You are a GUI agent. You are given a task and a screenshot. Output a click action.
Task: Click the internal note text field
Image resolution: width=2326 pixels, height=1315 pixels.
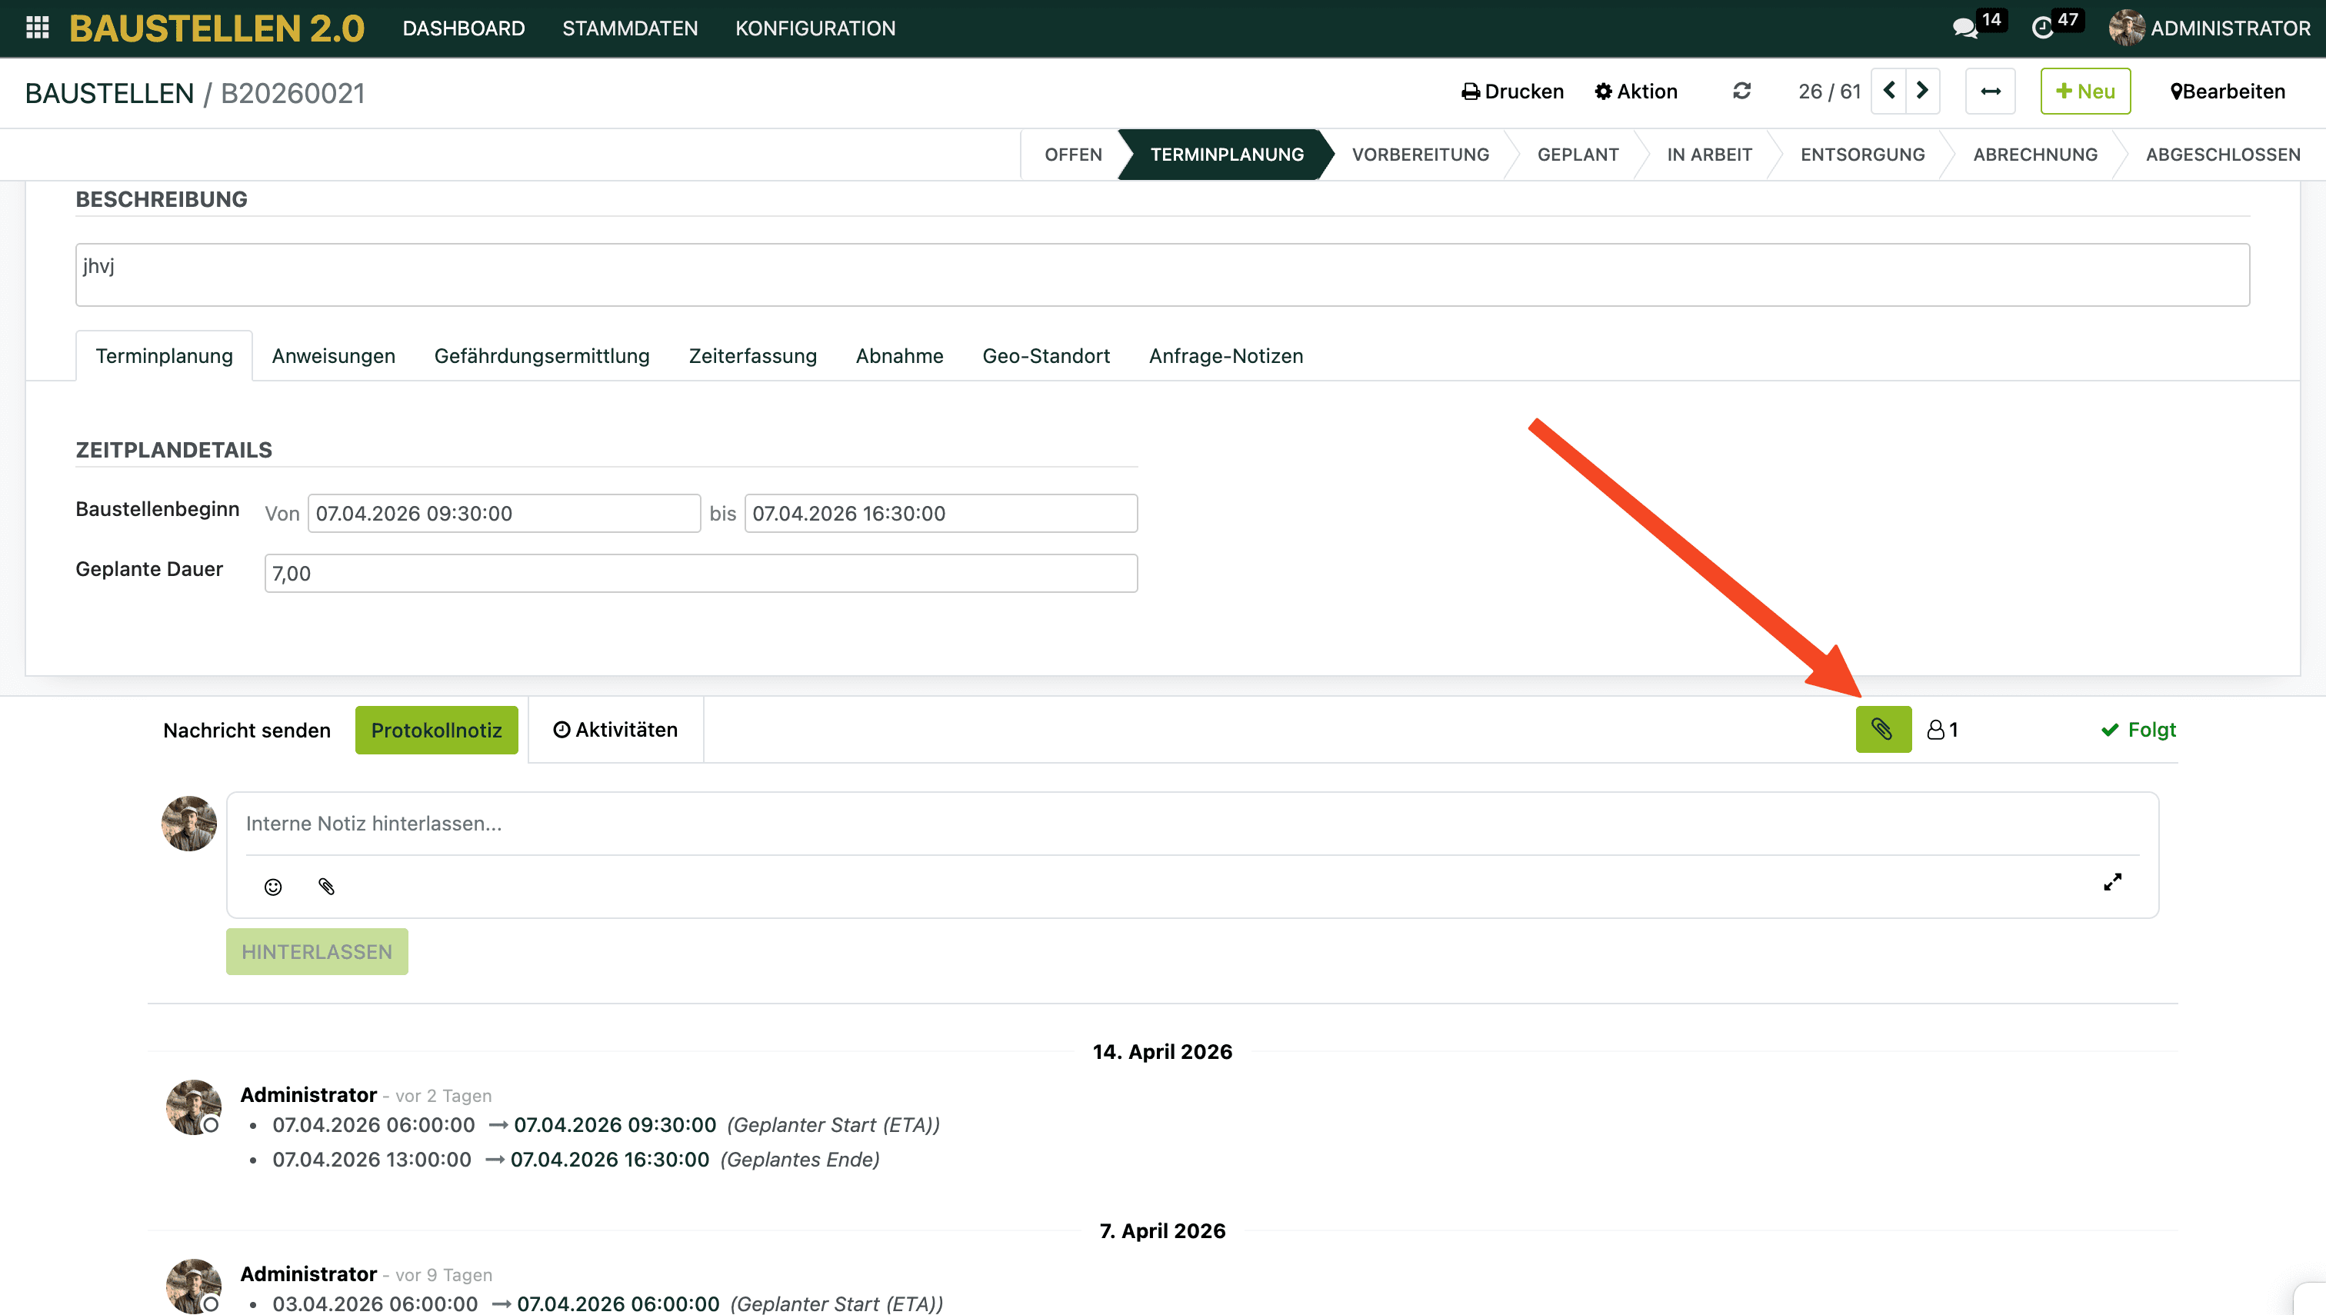[1191, 824]
